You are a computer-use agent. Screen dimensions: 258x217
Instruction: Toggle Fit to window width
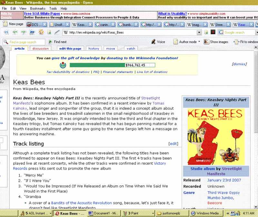click(246, 42)
